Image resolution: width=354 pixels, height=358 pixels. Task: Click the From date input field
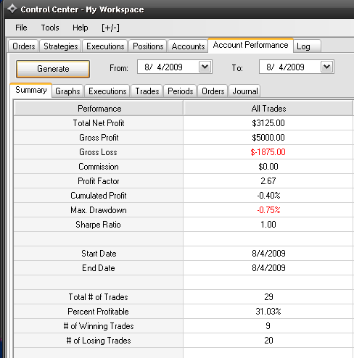(x=168, y=67)
